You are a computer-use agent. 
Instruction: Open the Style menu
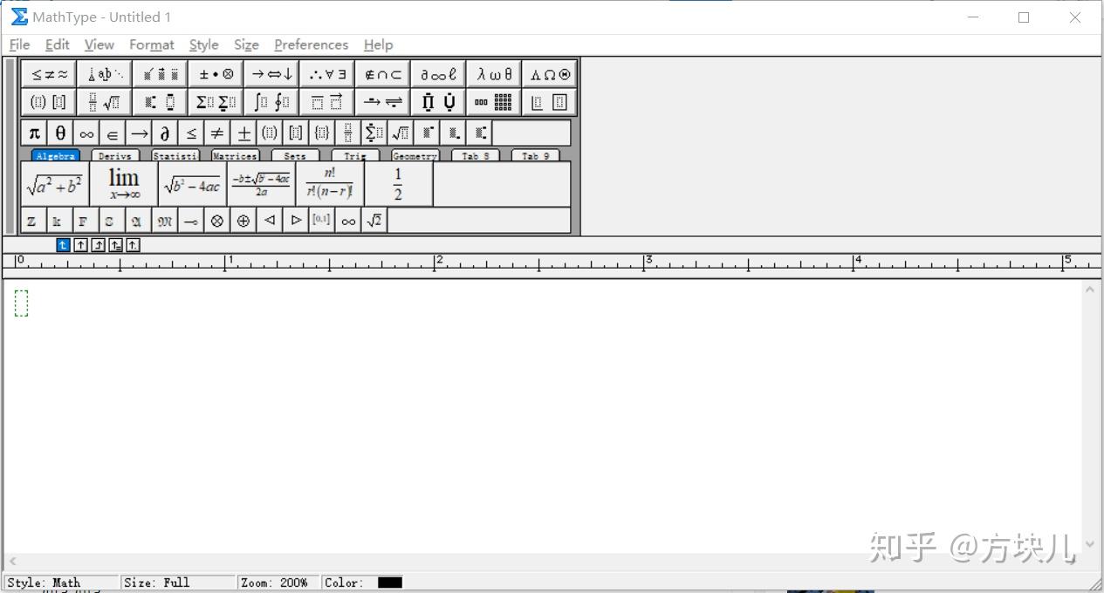204,44
